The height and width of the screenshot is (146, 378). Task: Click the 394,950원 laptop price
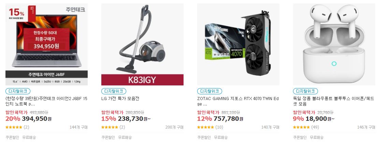tap(37, 119)
